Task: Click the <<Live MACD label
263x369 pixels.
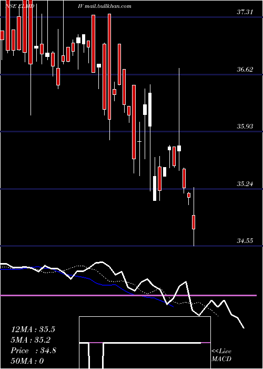Action: 221,355
